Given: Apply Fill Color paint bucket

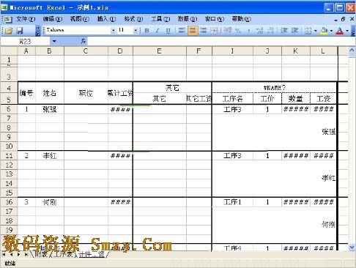Looking at the screenshot, I should pos(324,31).
